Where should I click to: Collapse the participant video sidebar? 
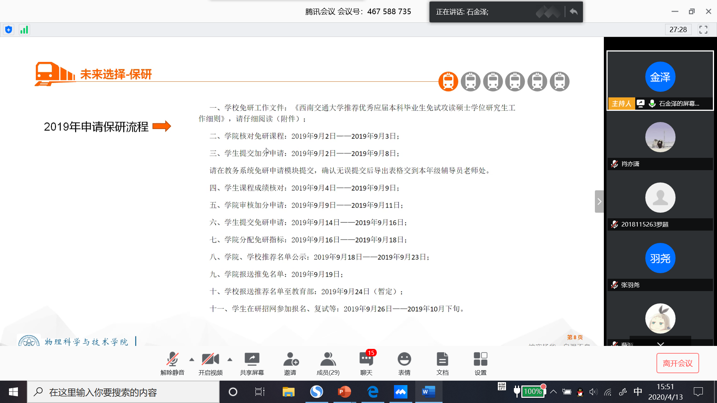599,201
